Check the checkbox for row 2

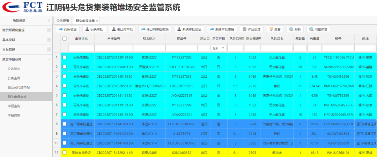tap(65, 67)
